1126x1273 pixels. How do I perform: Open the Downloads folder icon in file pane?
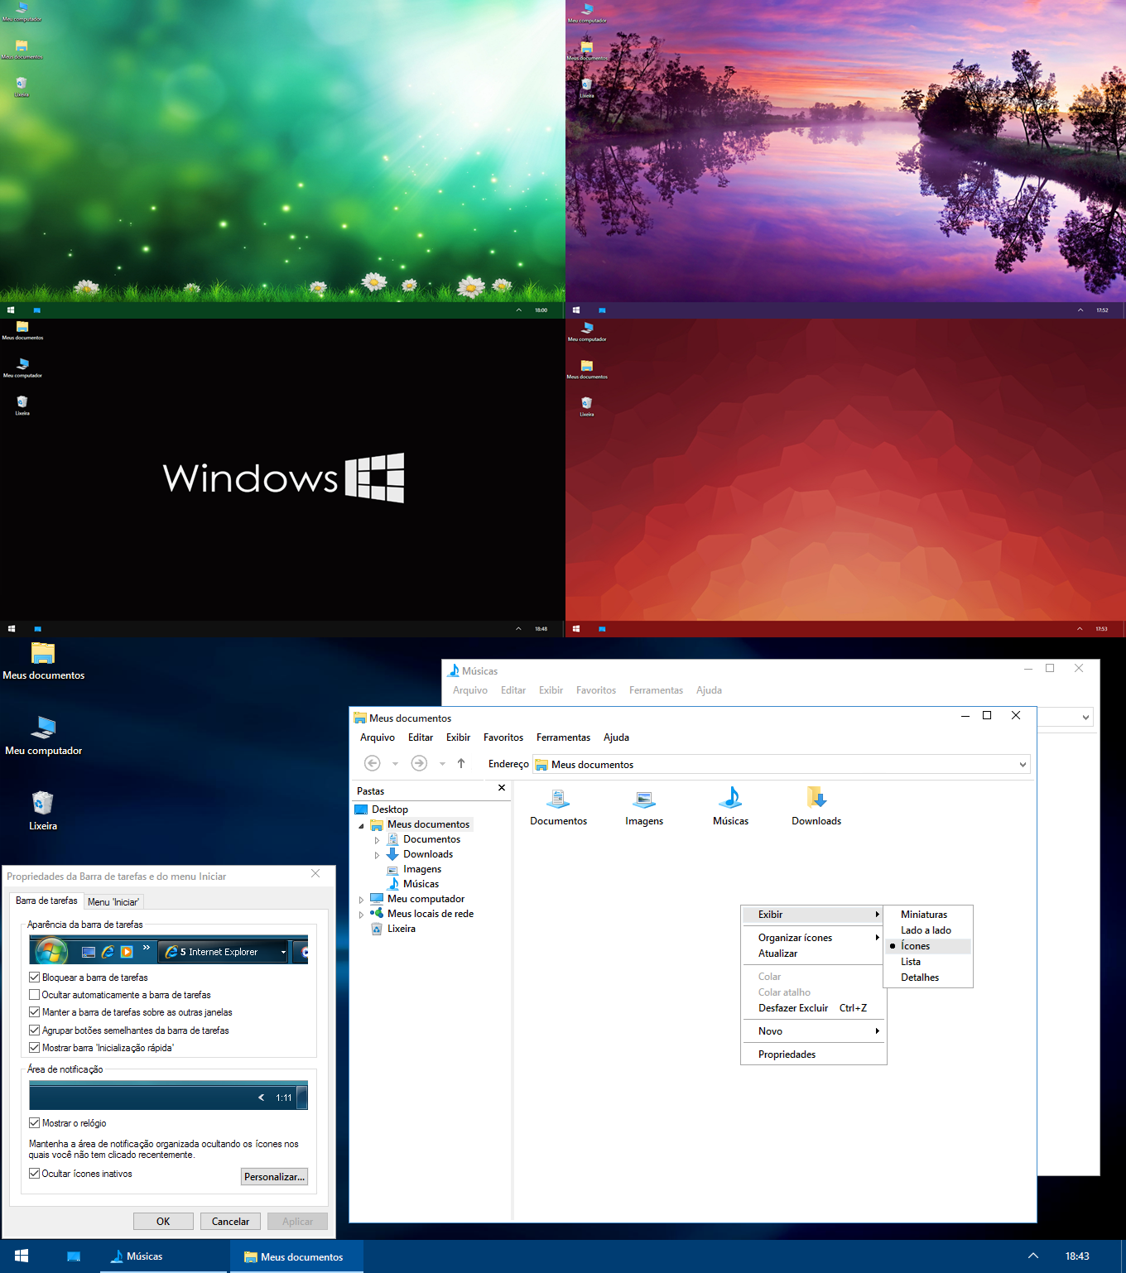point(816,798)
